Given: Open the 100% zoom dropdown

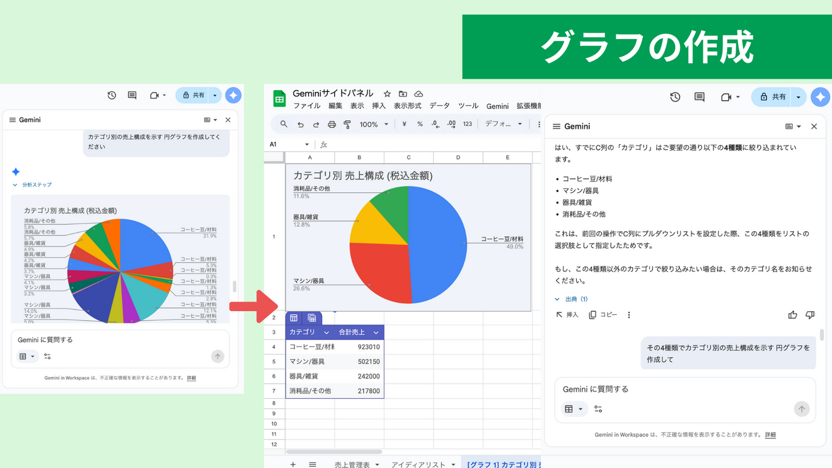Looking at the screenshot, I should click(374, 125).
